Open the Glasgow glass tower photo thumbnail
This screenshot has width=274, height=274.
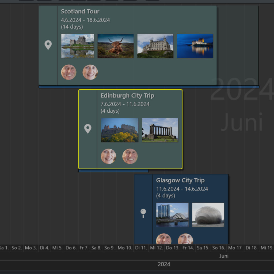coord(172,215)
